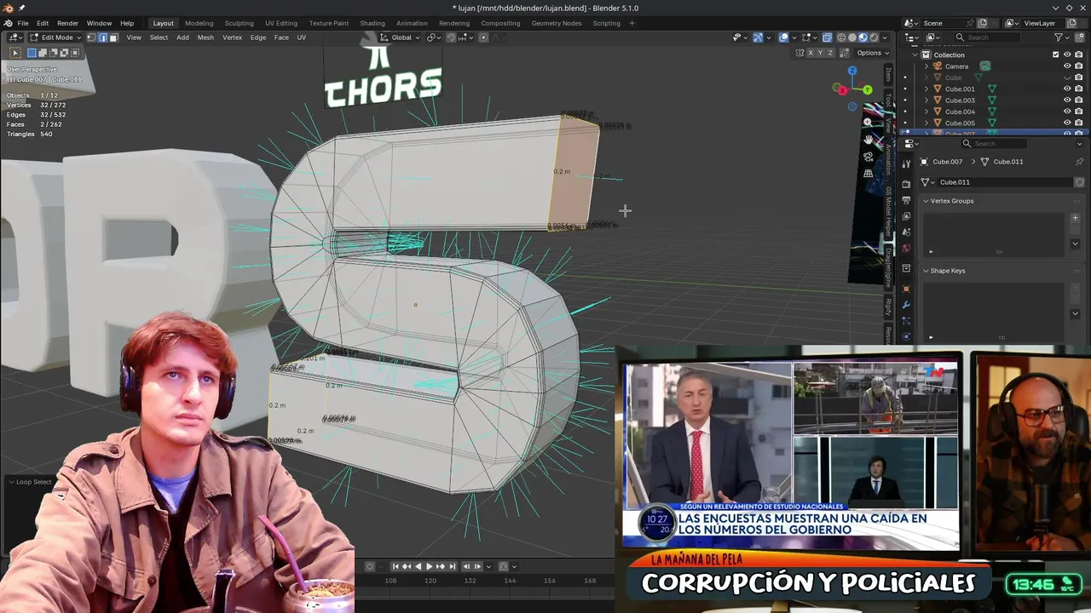
Task: Switch to the Sculpting workspace tab
Action: click(x=239, y=23)
